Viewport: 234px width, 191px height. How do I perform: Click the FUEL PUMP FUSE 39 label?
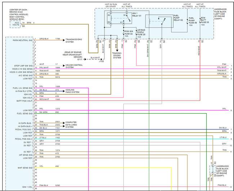click(193, 22)
